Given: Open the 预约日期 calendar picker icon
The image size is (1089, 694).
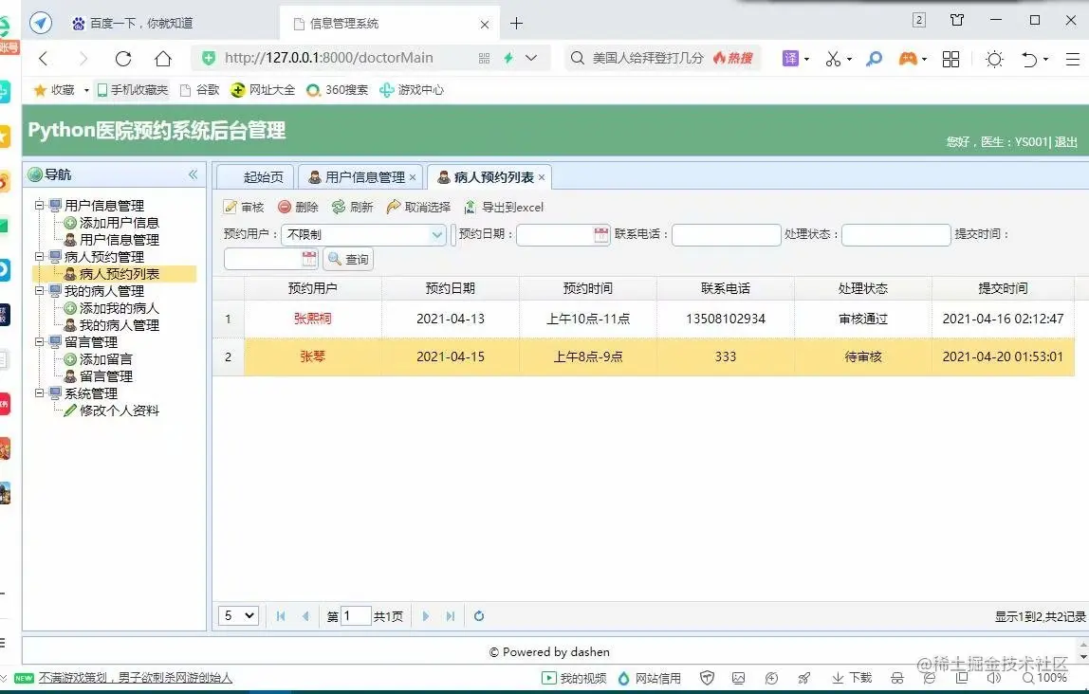Looking at the screenshot, I should click(601, 234).
